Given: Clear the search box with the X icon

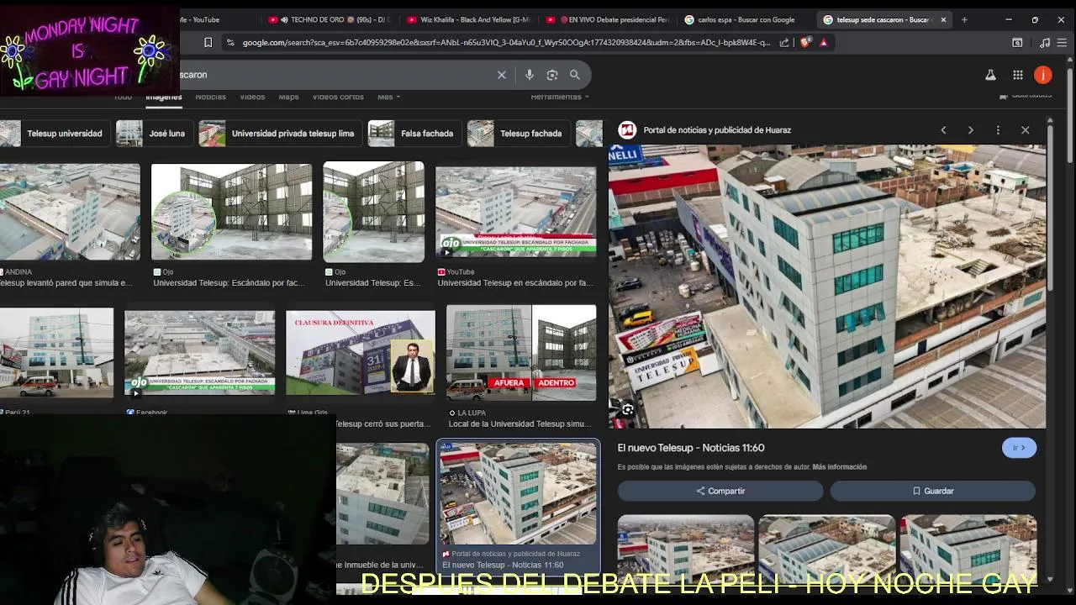Looking at the screenshot, I should [x=502, y=75].
